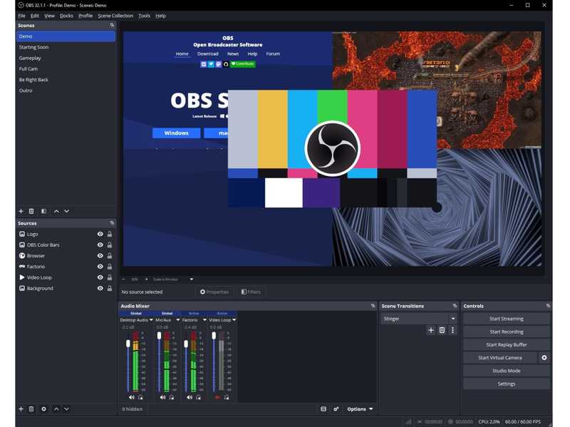Open transition properties three-dot menu
The image size is (570, 427).
[x=452, y=330]
